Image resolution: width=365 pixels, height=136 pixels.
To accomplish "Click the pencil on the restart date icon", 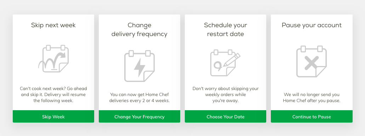I will click(x=232, y=60).
